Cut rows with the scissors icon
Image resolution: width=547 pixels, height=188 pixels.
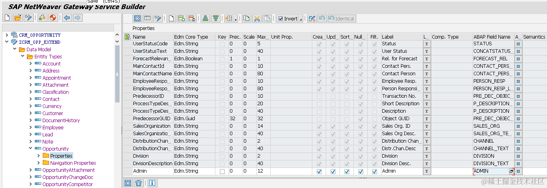click(x=257, y=19)
